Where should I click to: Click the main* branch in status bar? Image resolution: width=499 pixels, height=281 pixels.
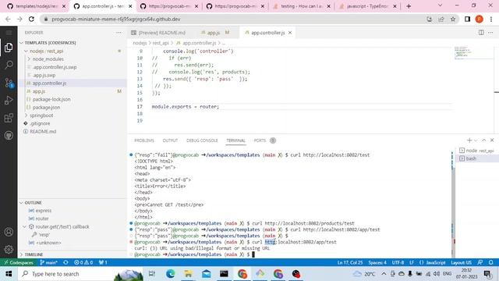[48, 262]
